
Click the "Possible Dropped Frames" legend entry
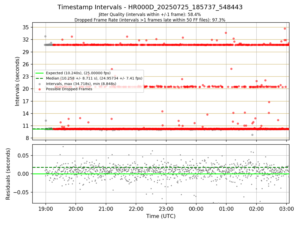click(69, 89)
